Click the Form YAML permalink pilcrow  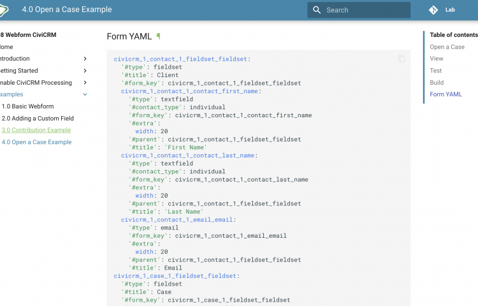(159, 36)
